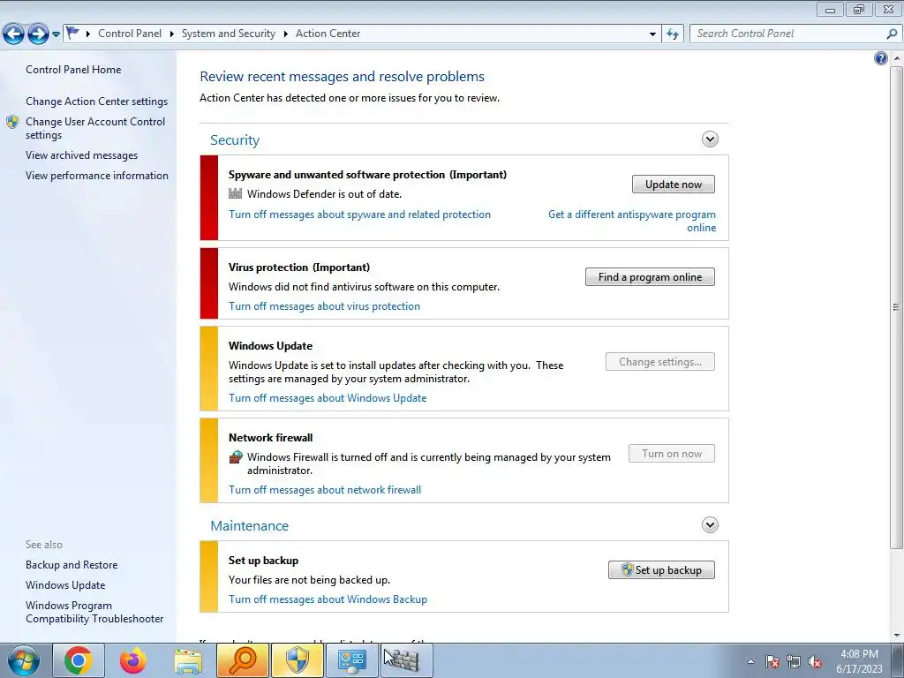
Task: Open the Windows Start menu orb
Action: (x=23, y=660)
